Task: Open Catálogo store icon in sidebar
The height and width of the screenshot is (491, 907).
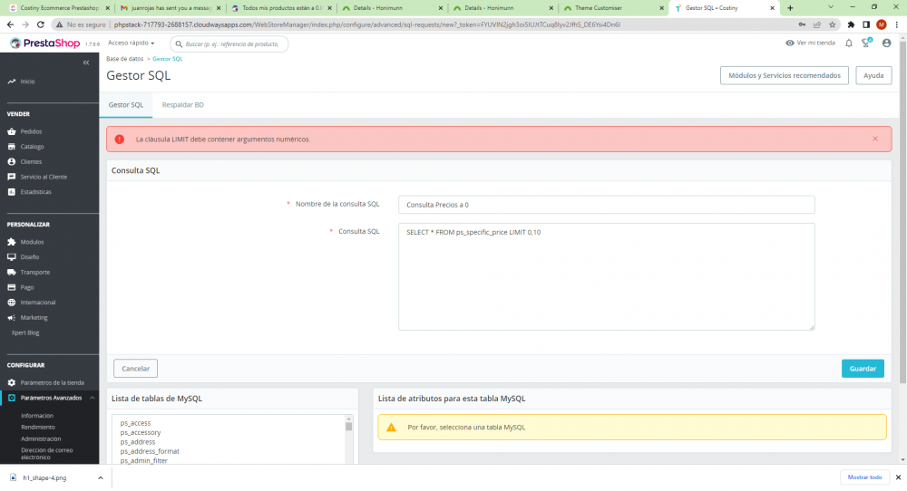Action: (12, 147)
